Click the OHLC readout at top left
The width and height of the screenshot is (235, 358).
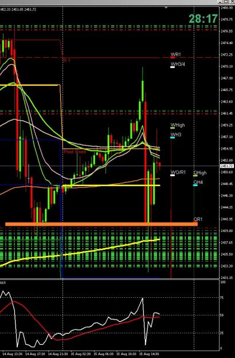point(18,10)
